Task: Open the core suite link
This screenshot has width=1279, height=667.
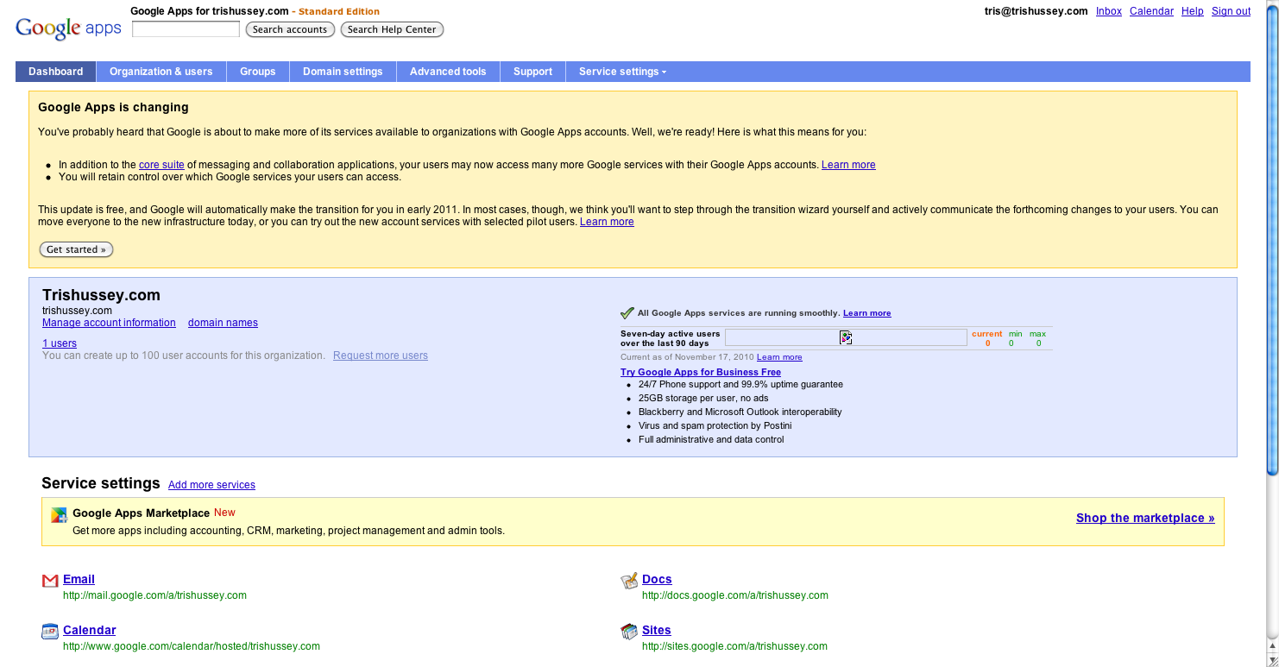Action: (x=161, y=165)
